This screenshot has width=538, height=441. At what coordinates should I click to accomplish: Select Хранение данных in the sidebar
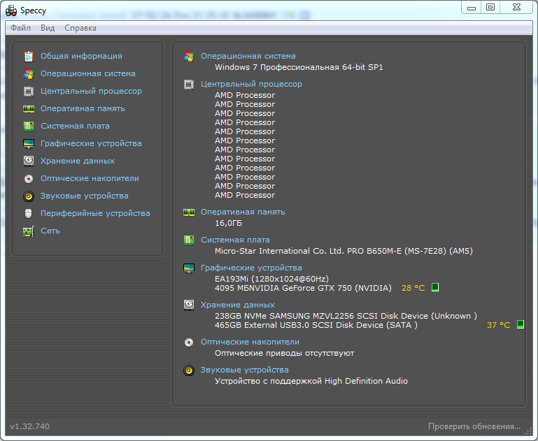click(78, 161)
